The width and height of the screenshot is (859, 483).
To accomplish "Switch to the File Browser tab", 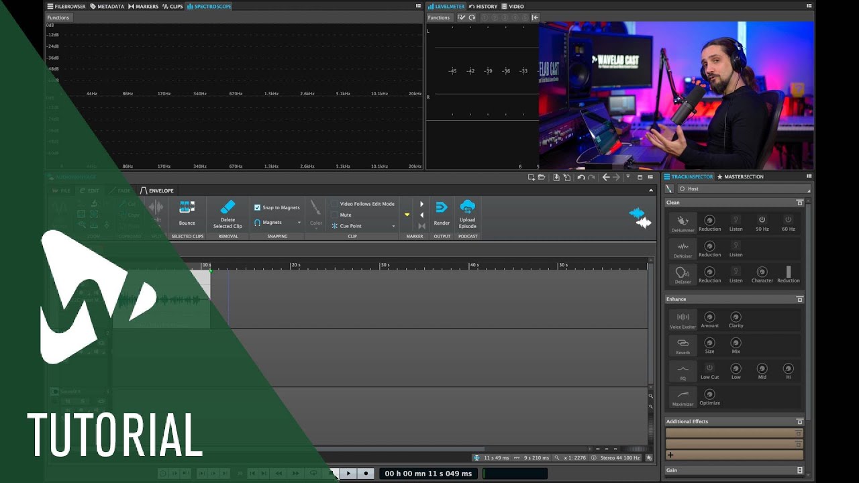I will (x=66, y=6).
